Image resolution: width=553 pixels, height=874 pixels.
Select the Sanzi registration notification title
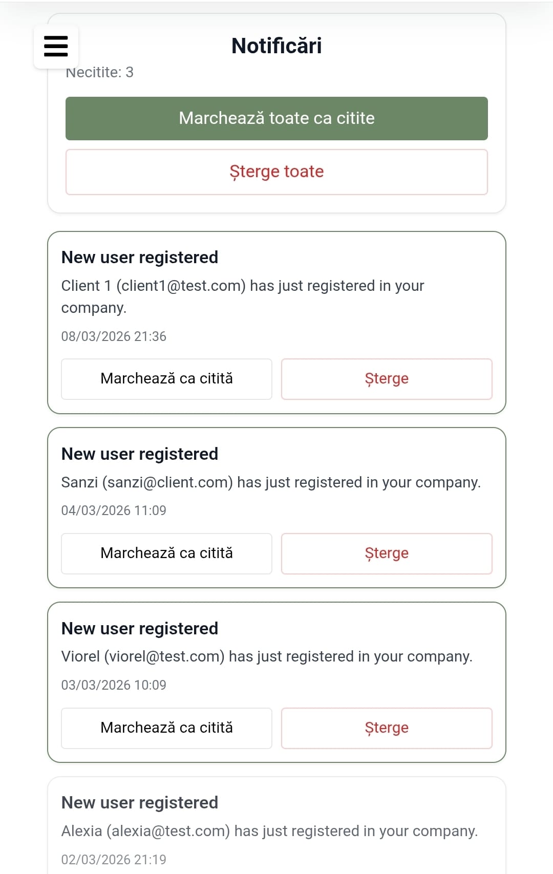point(140,454)
